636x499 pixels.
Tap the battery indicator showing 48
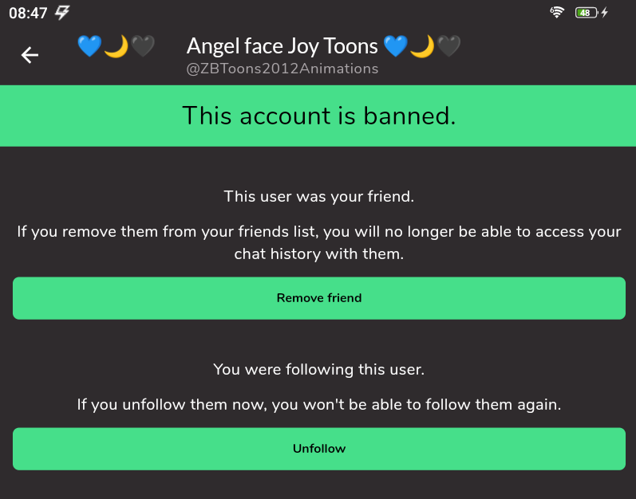586,12
